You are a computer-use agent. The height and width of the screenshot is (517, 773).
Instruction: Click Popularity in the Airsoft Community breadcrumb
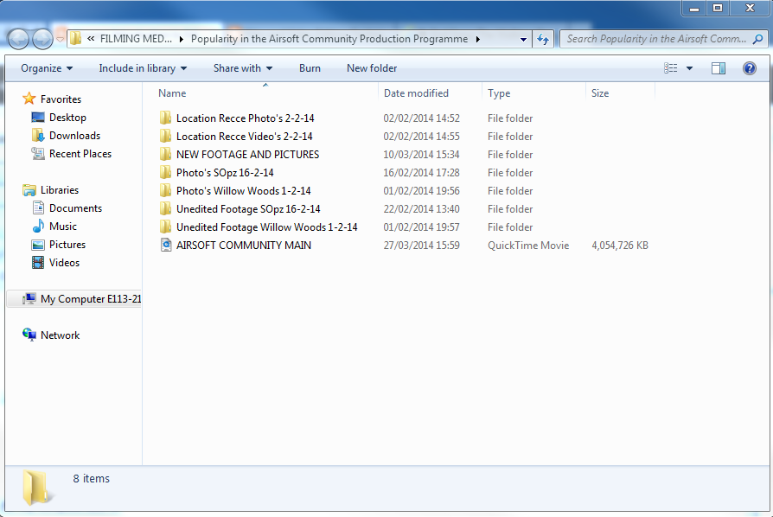[x=329, y=39]
